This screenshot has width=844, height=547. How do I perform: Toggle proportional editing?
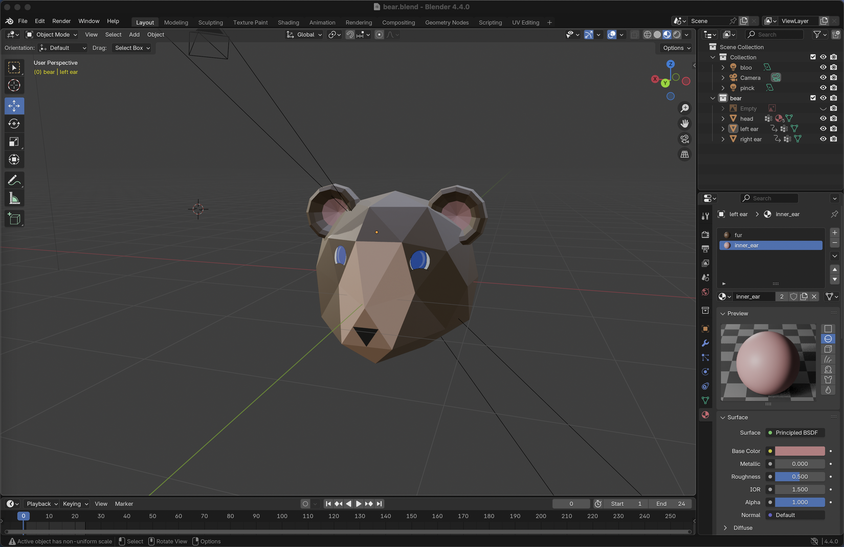point(379,35)
